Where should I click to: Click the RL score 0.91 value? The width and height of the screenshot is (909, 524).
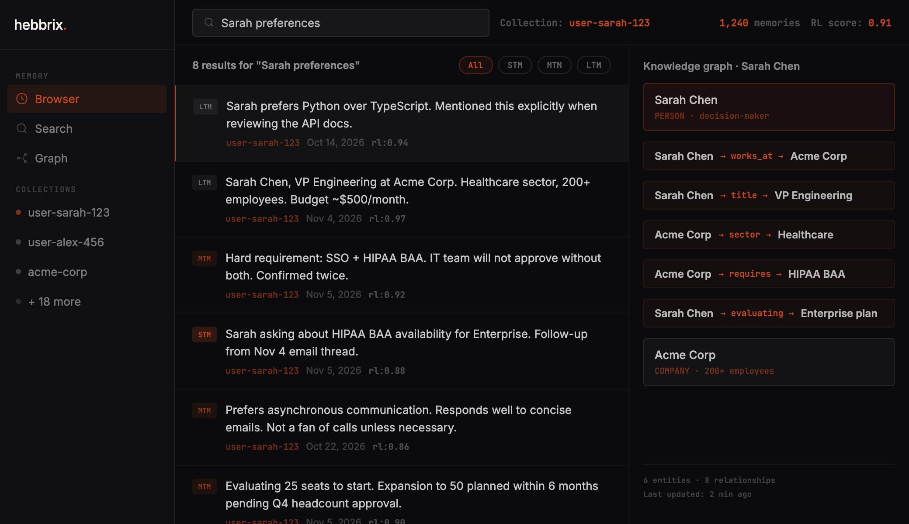(x=879, y=23)
